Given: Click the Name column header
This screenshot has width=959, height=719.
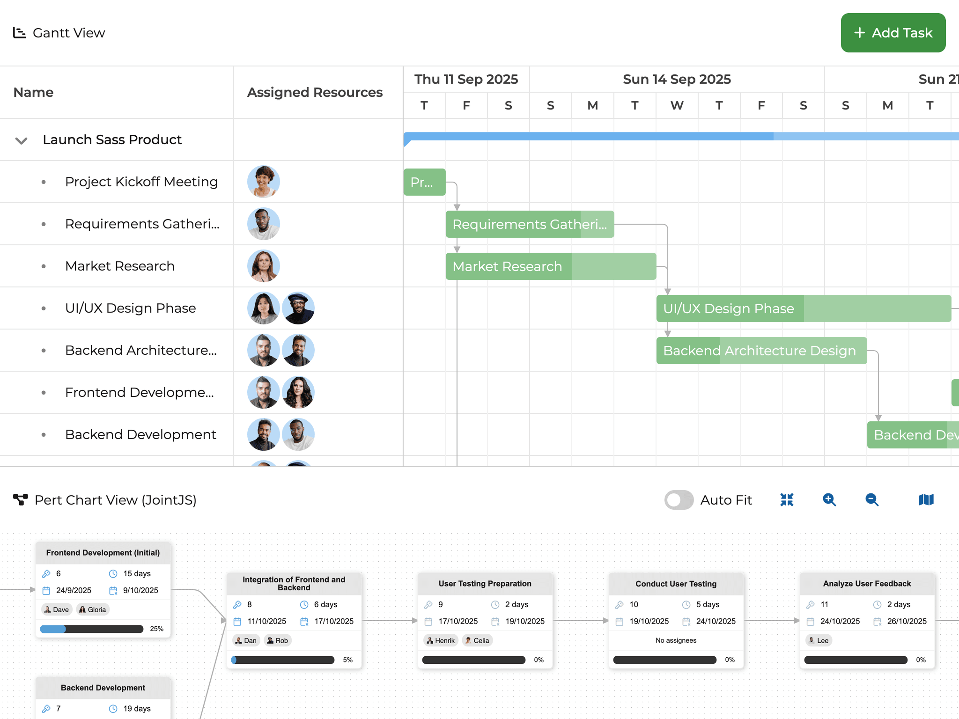Looking at the screenshot, I should pyautogui.click(x=33, y=92).
